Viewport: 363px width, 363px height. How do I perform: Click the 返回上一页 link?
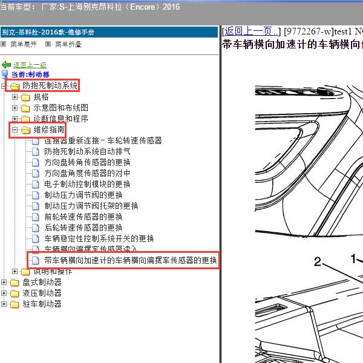click(251, 31)
